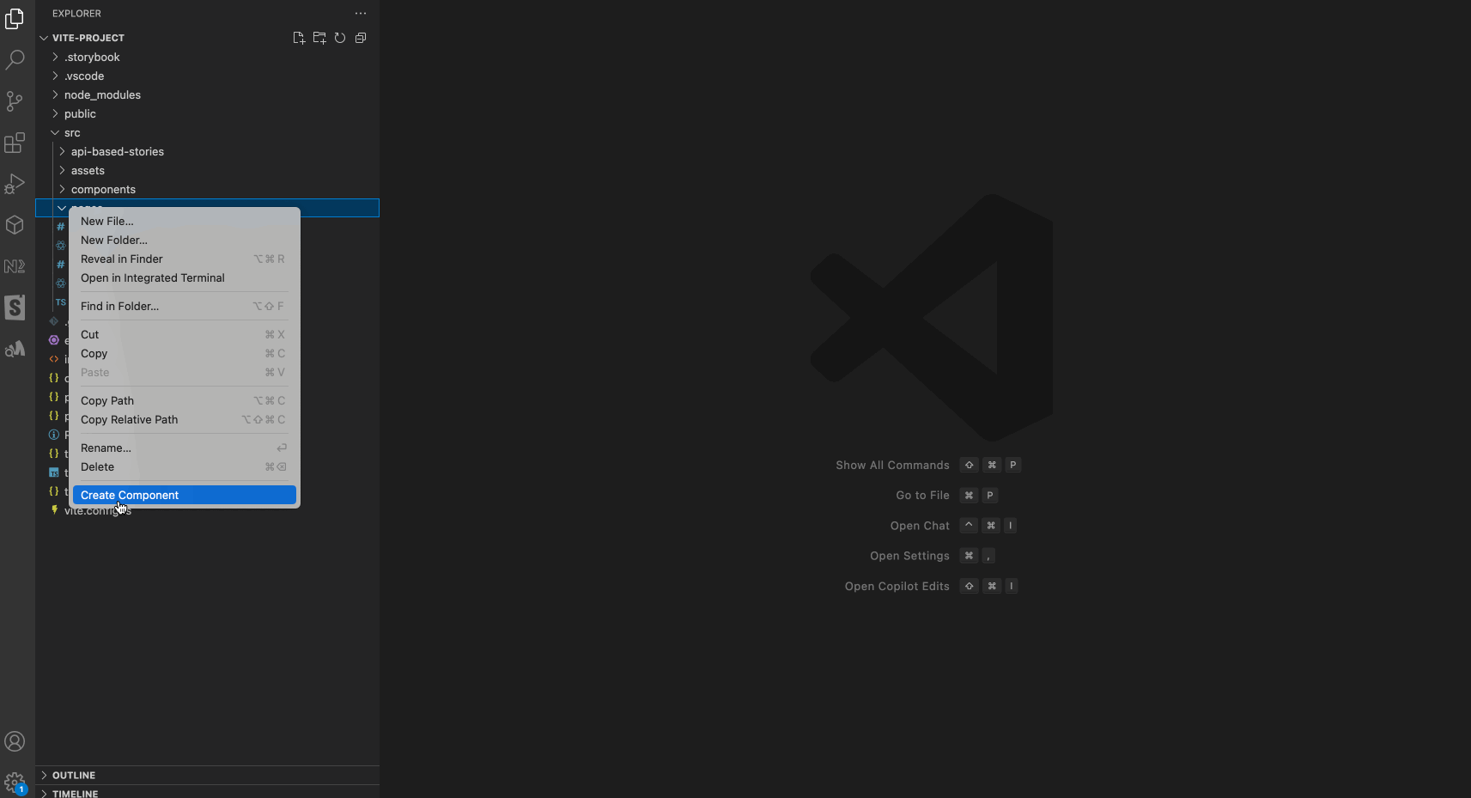Choose New Folder... from context menu

(x=185, y=240)
